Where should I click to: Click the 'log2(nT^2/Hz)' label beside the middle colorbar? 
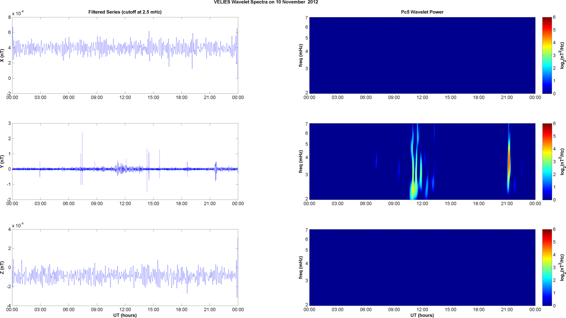(562, 161)
